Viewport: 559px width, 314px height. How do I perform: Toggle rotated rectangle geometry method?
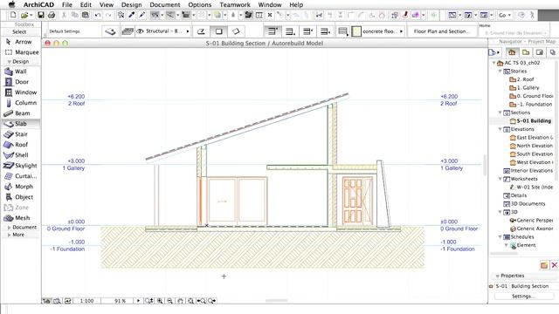pos(236,31)
